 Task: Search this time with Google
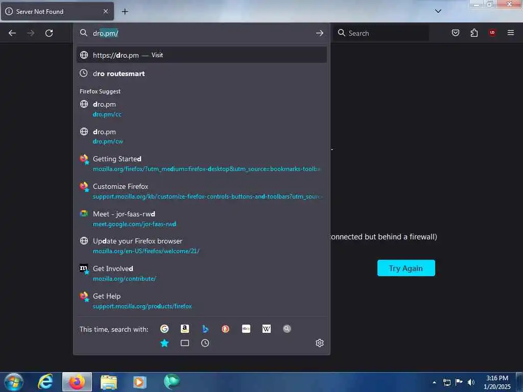[164, 329]
